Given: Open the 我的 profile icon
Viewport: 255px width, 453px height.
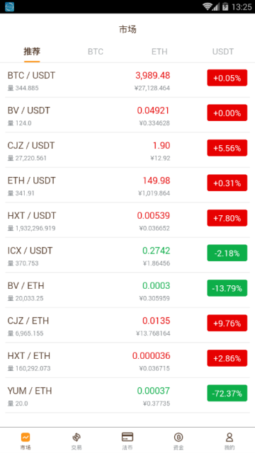Looking at the screenshot, I should coord(229,437).
